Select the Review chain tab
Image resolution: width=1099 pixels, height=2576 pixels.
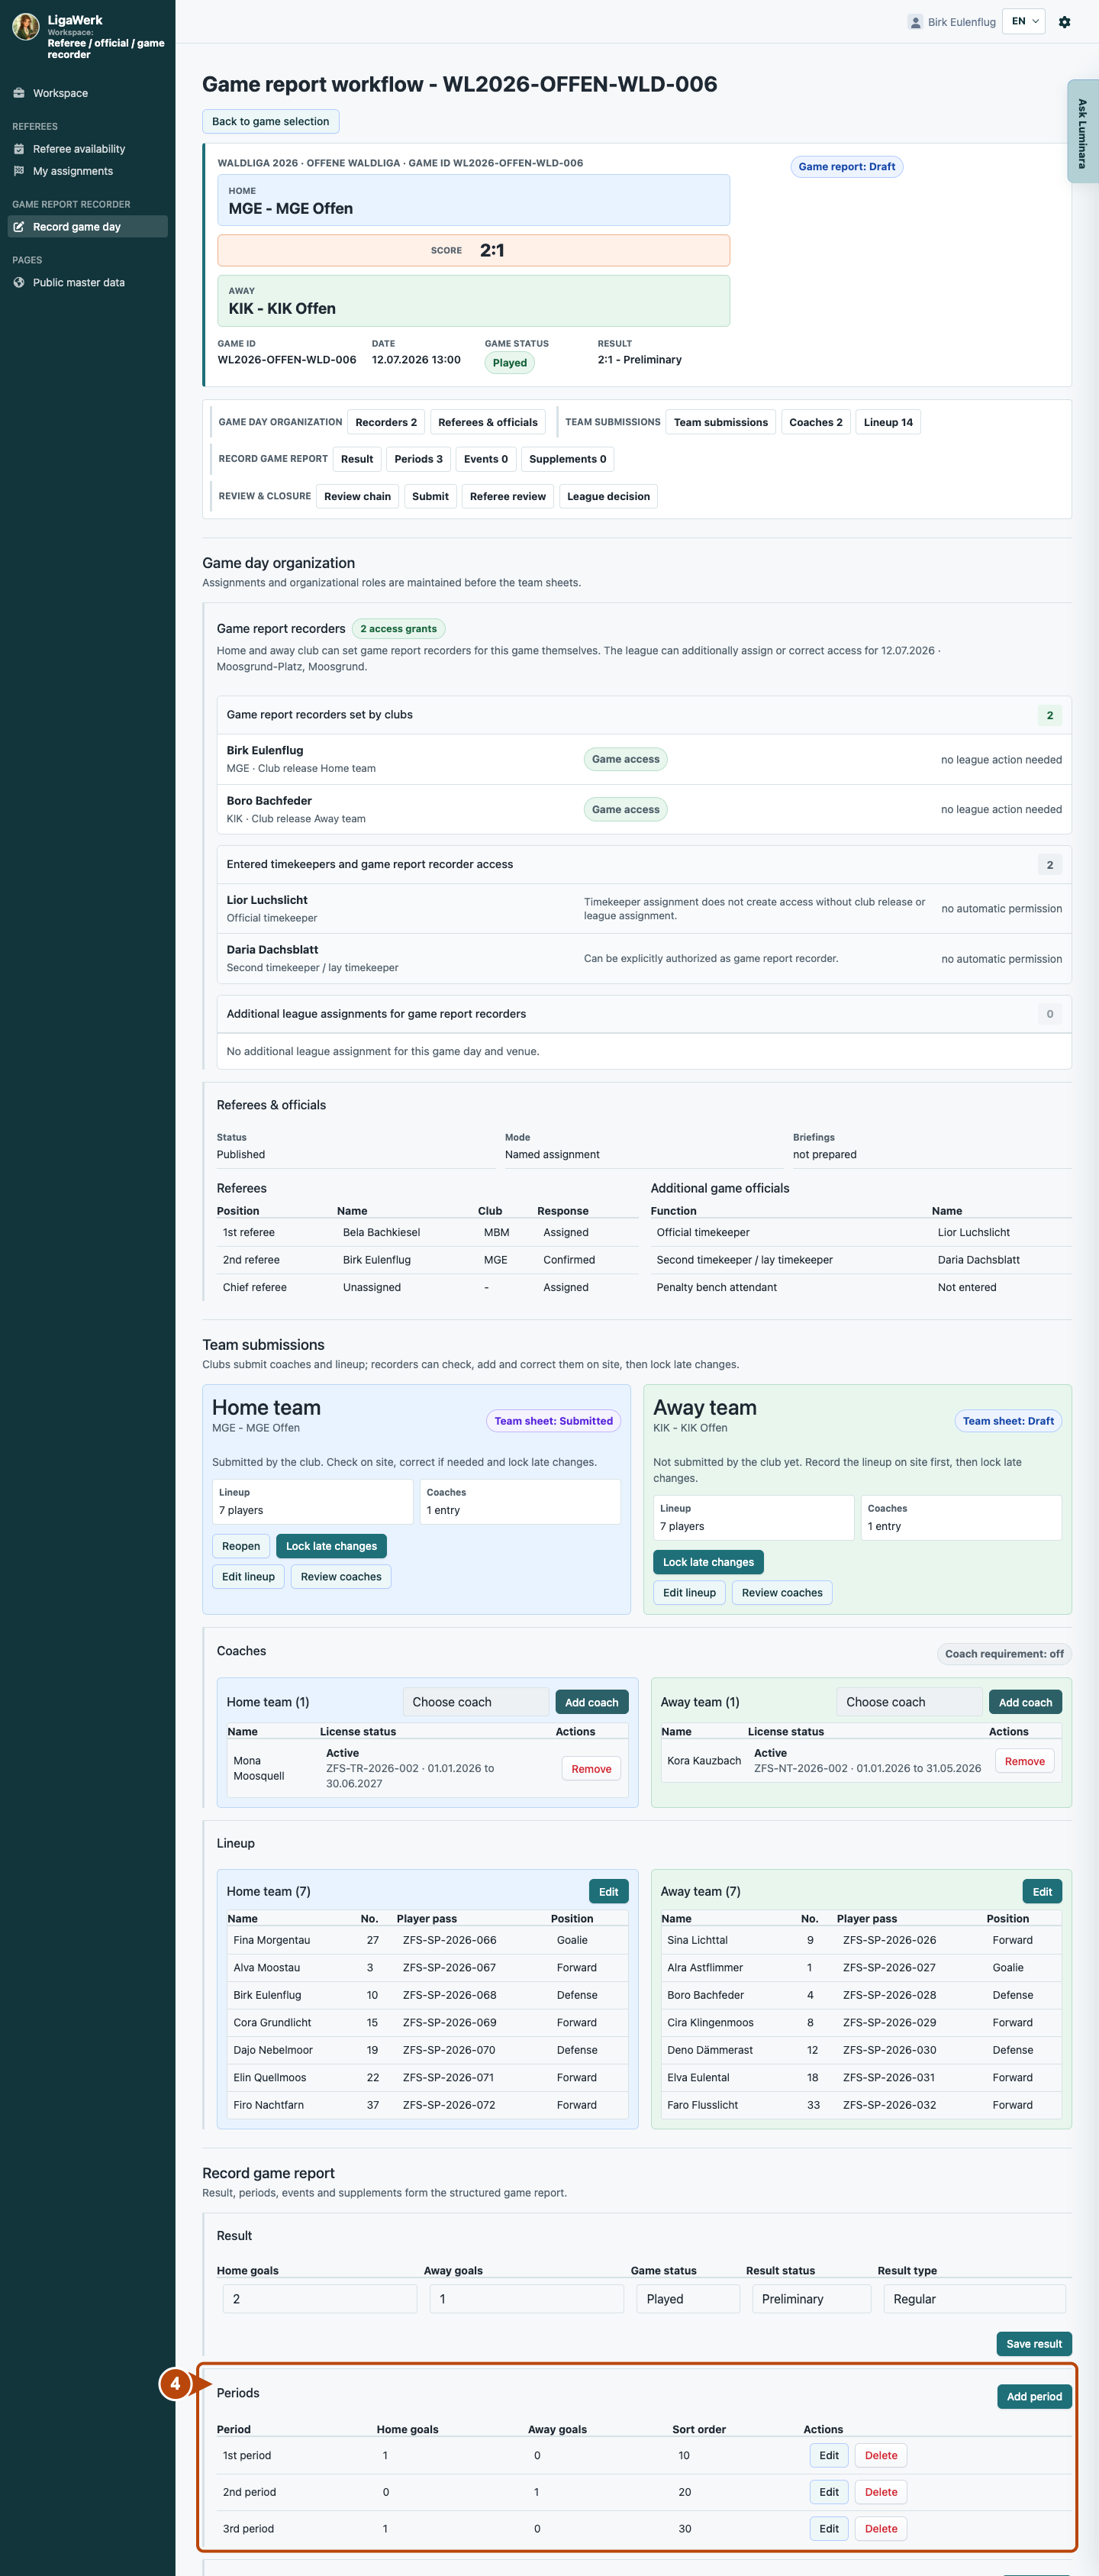tap(357, 496)
